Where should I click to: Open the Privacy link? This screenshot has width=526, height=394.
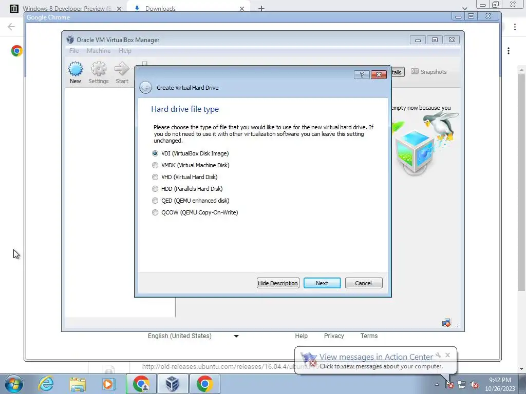click(x=334, y=336)
